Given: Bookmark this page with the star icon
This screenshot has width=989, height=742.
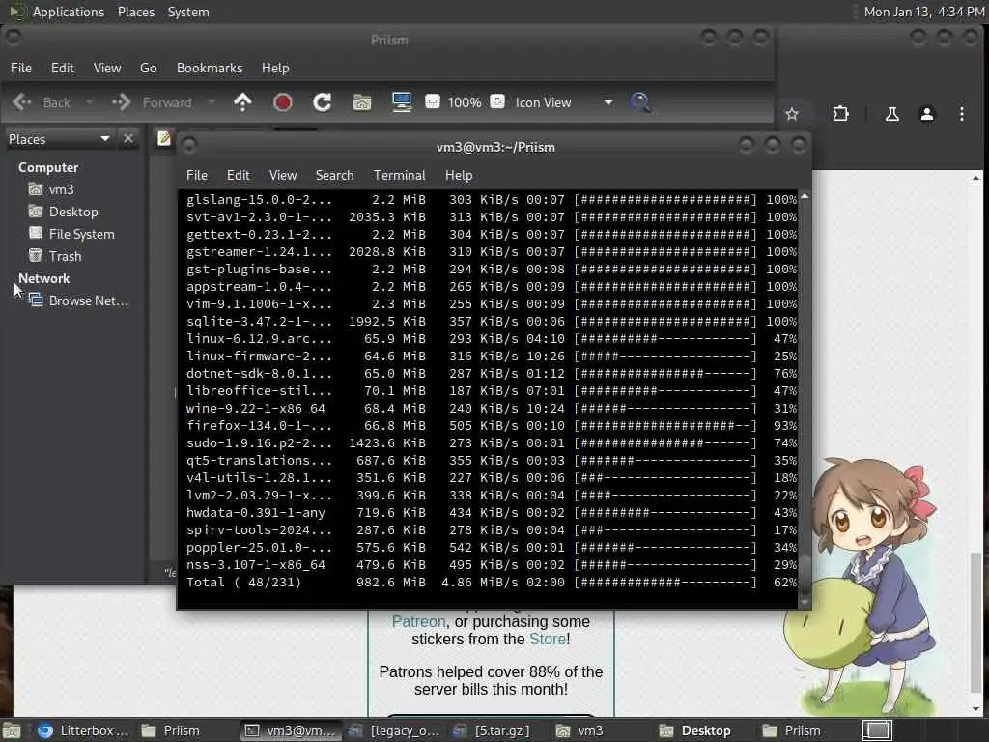Looking at the screenshot, I should point(792,114).
